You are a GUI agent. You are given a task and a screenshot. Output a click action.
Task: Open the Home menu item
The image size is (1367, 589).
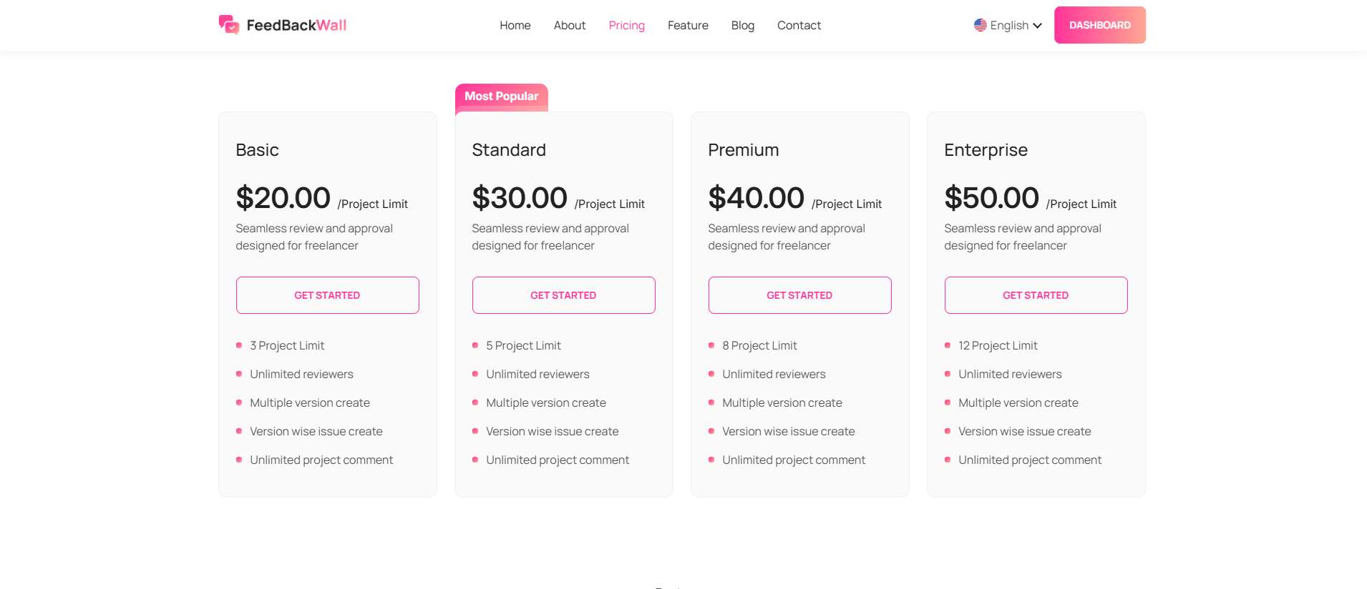click(515, 26)
